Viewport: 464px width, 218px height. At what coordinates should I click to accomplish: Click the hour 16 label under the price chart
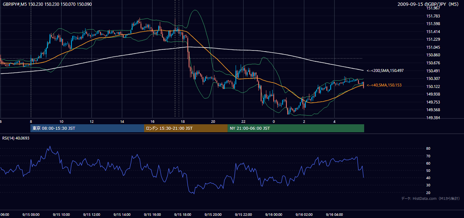[x=152, y=121]
